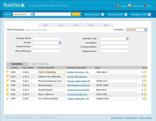This screenshot has width=156, height=121.
Task: Open the WR Meadows ACRY-LOI link
Action: (79, 85)
